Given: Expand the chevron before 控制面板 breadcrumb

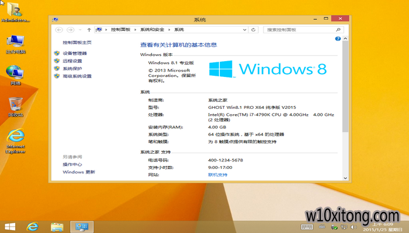Looking at the screenshot, I should pyautogui.click(x=106, y=30).
